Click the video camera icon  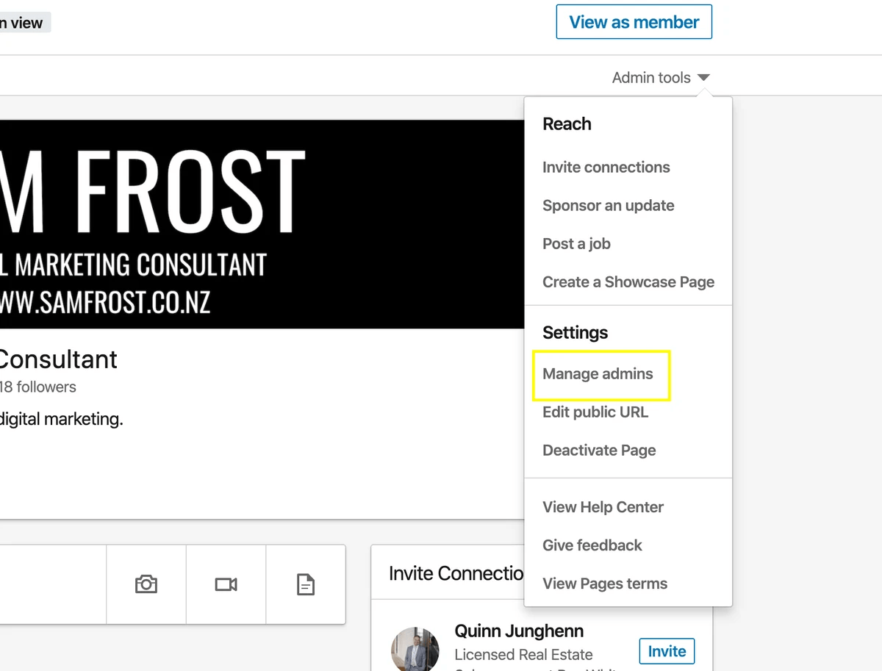click(226, 584)
